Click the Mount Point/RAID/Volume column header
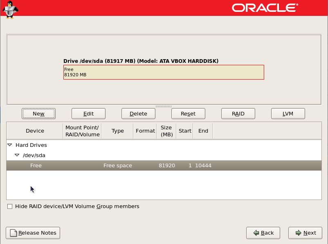The image size is (328, 244). pos(82,131)
